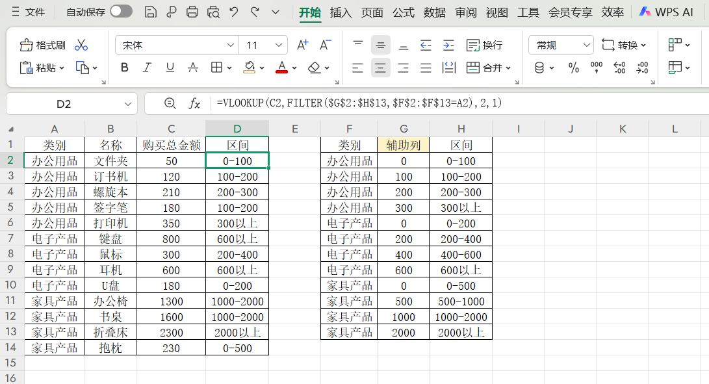Increase font size with A+ icon
Screen dimensions: 709x384
tap(302, 45)
